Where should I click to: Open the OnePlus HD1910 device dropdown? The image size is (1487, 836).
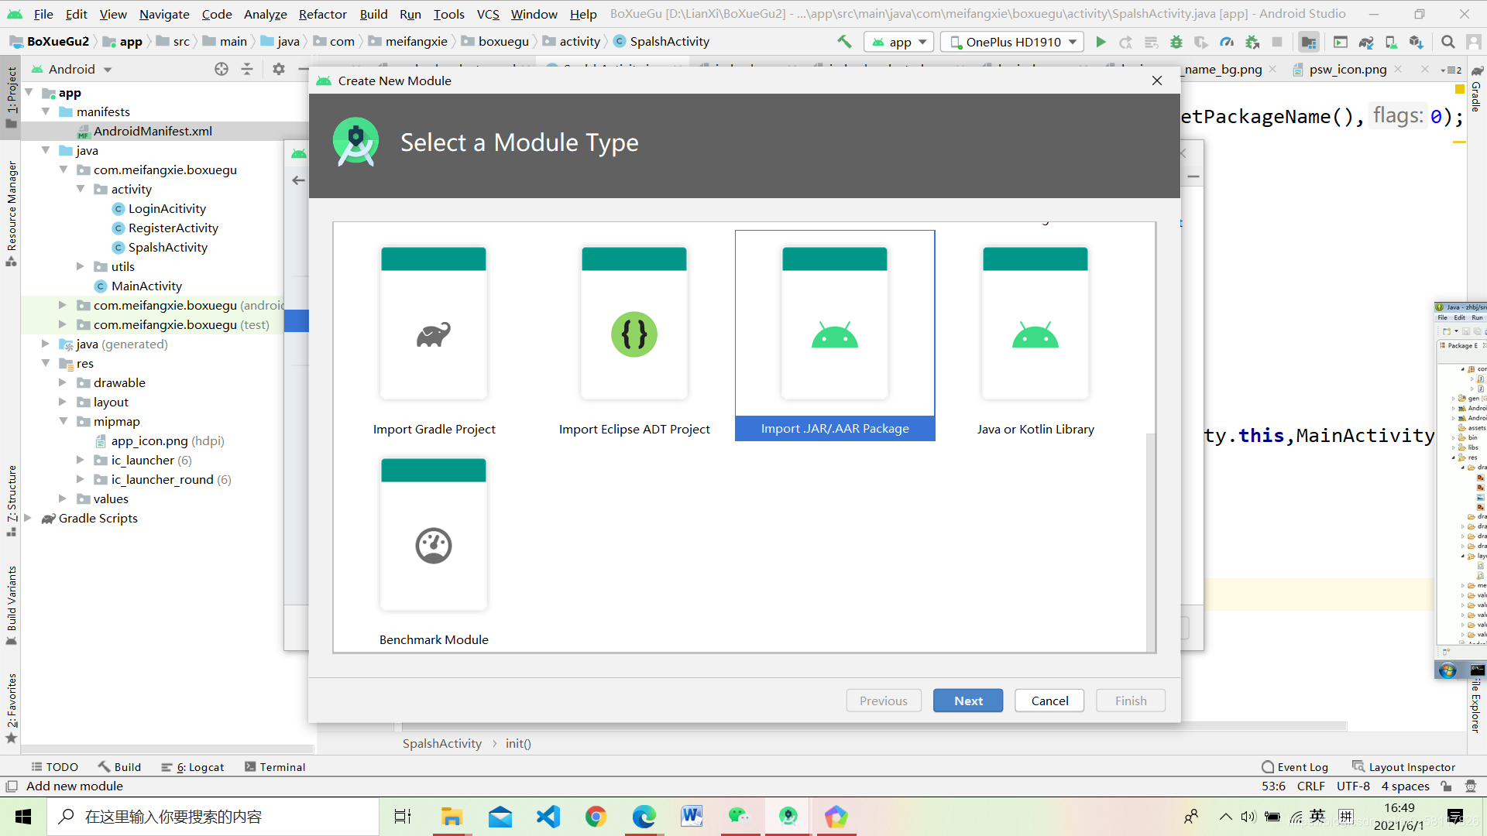[1013, 42]
